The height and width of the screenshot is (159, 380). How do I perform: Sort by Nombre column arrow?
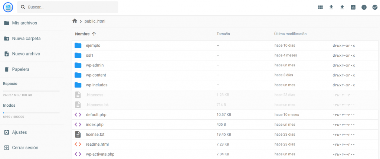click(x=94, y=34)
